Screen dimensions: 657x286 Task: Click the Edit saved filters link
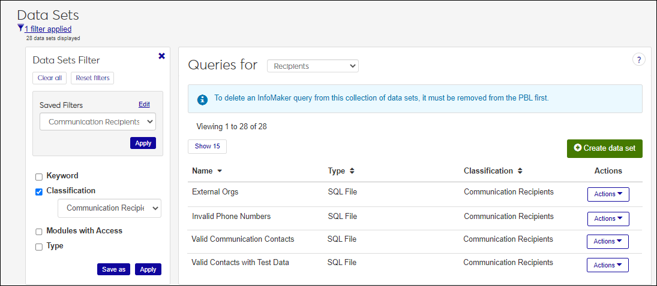coord(144,104)
